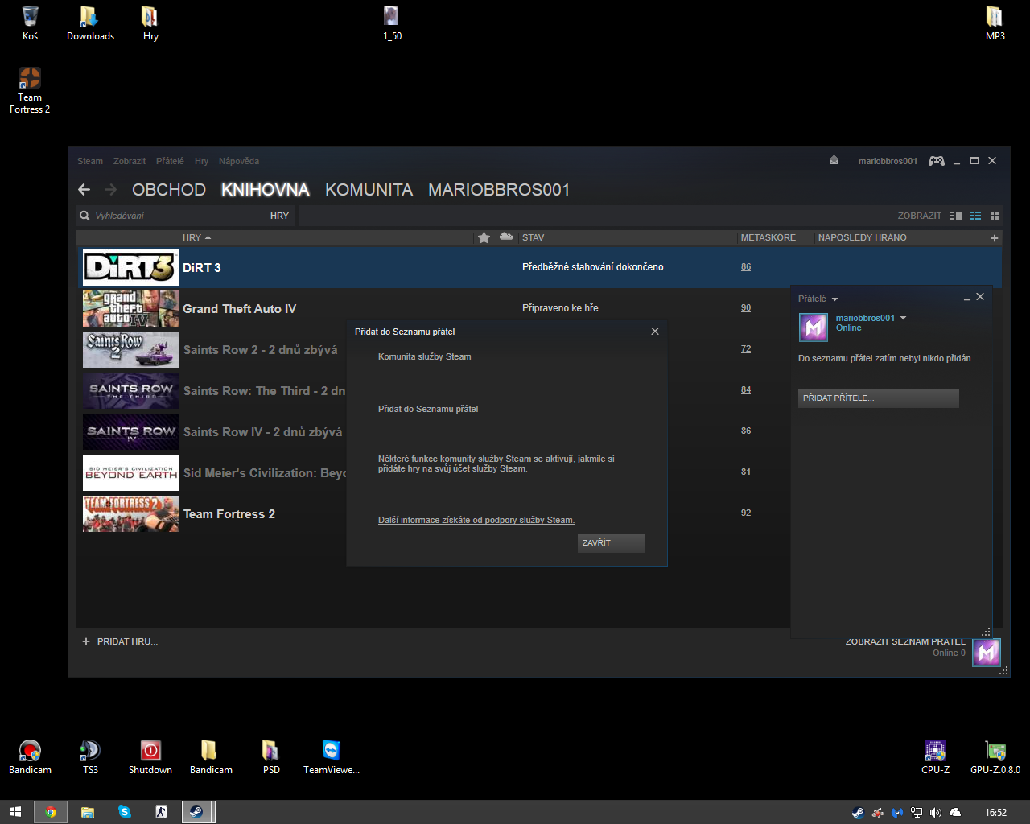Click the volume icon in system tray

936,813
